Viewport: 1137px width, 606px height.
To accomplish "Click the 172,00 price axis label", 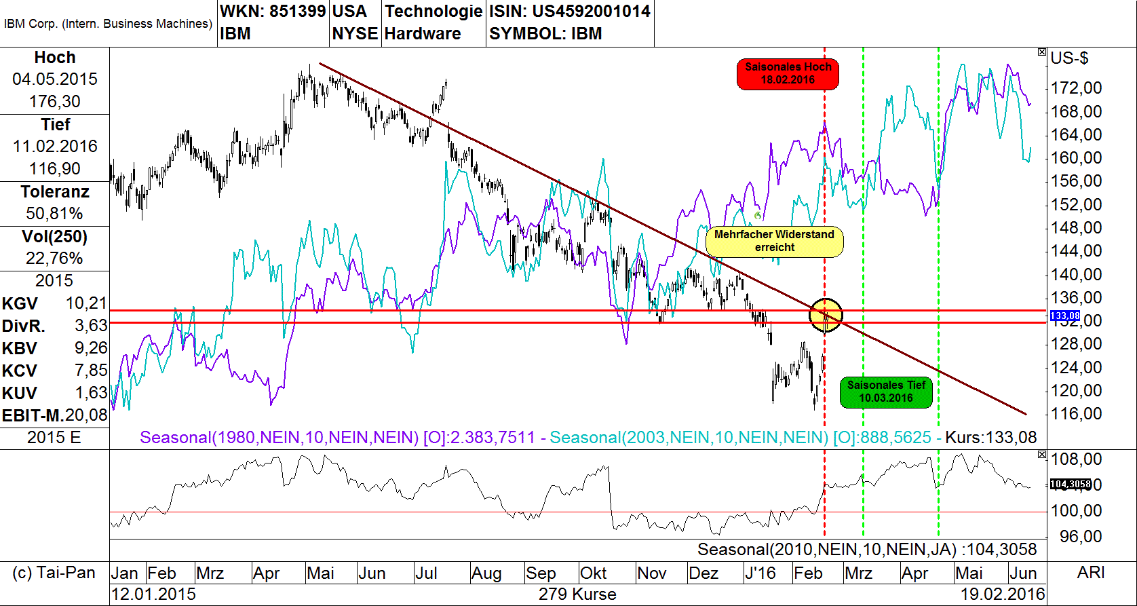I will 1077,88.
